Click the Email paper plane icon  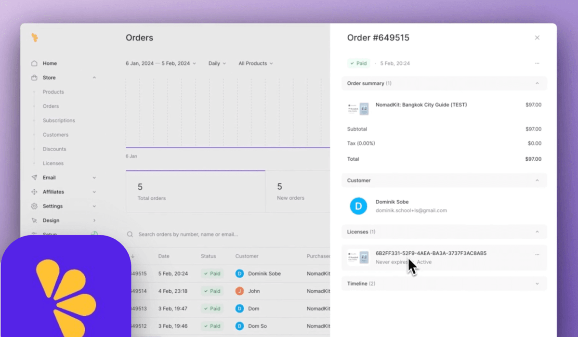click(x=34, y=178)
